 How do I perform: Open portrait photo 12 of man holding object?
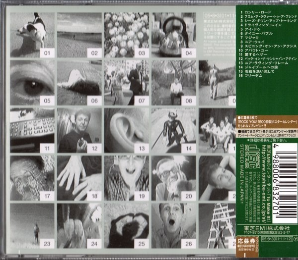point(79,130)
